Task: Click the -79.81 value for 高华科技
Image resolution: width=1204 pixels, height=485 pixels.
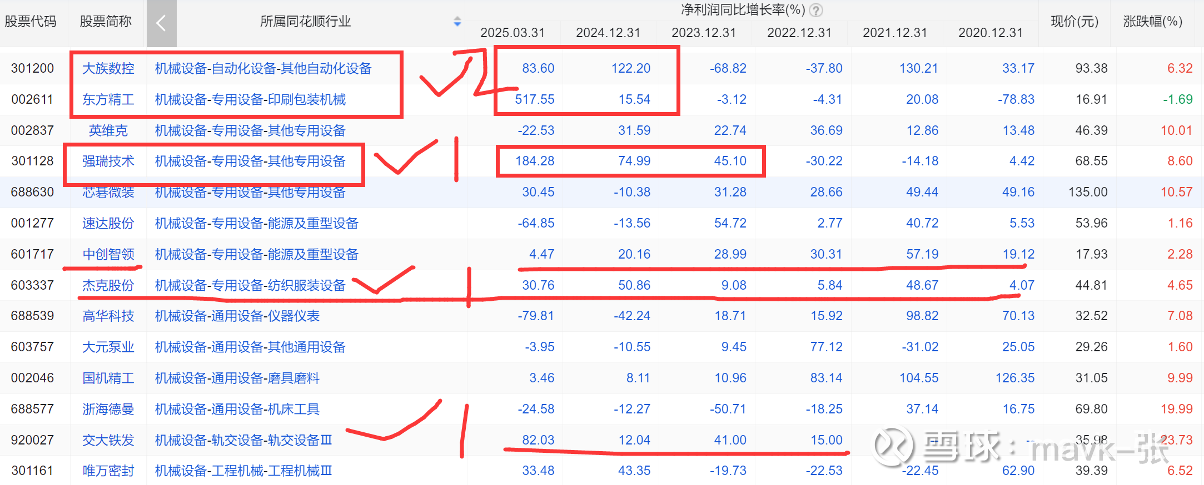Action: tap(536, 316)
